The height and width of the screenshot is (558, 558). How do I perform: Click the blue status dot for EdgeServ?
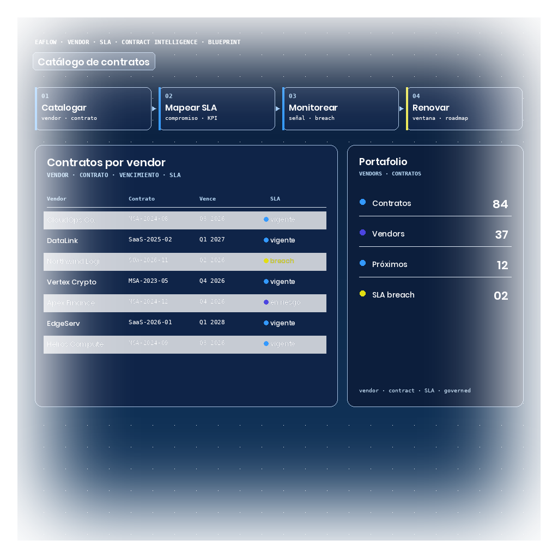[266, 323]
